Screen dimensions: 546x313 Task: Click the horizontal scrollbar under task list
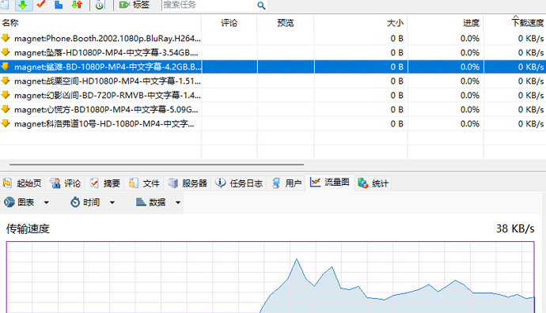[157, 164]
